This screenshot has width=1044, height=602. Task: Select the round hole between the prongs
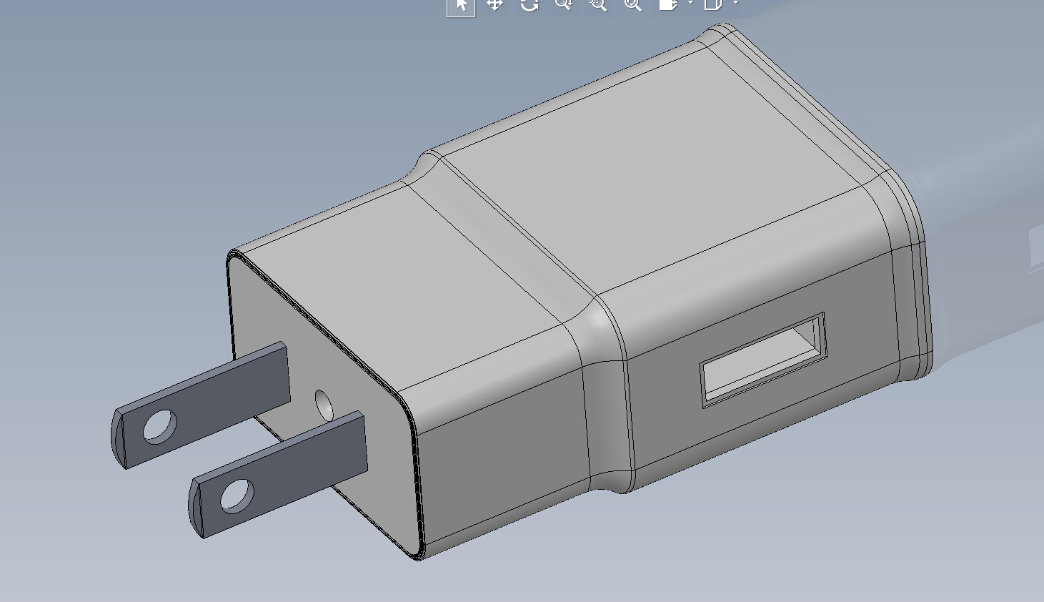[324, 405]
